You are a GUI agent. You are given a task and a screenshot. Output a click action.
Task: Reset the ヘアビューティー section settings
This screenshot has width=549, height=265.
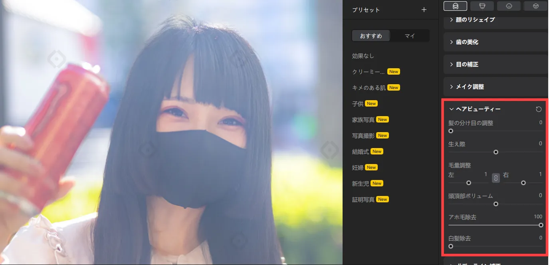(x=539, y=109)
